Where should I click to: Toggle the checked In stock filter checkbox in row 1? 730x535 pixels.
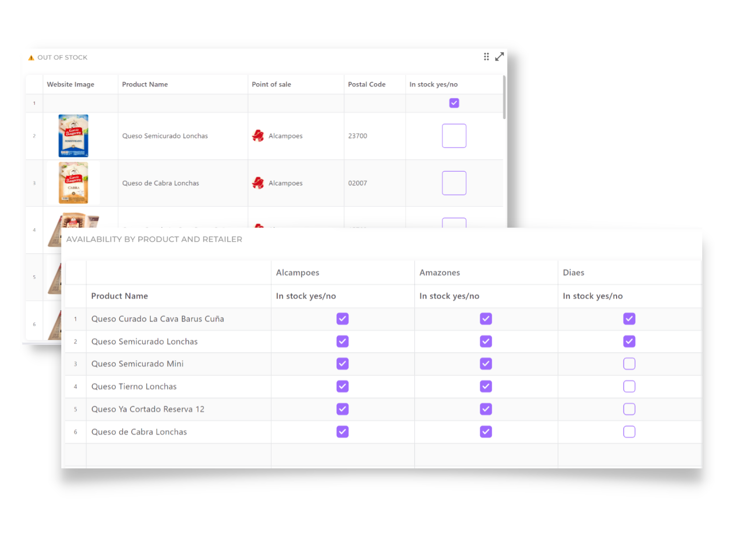click(454, 103)
